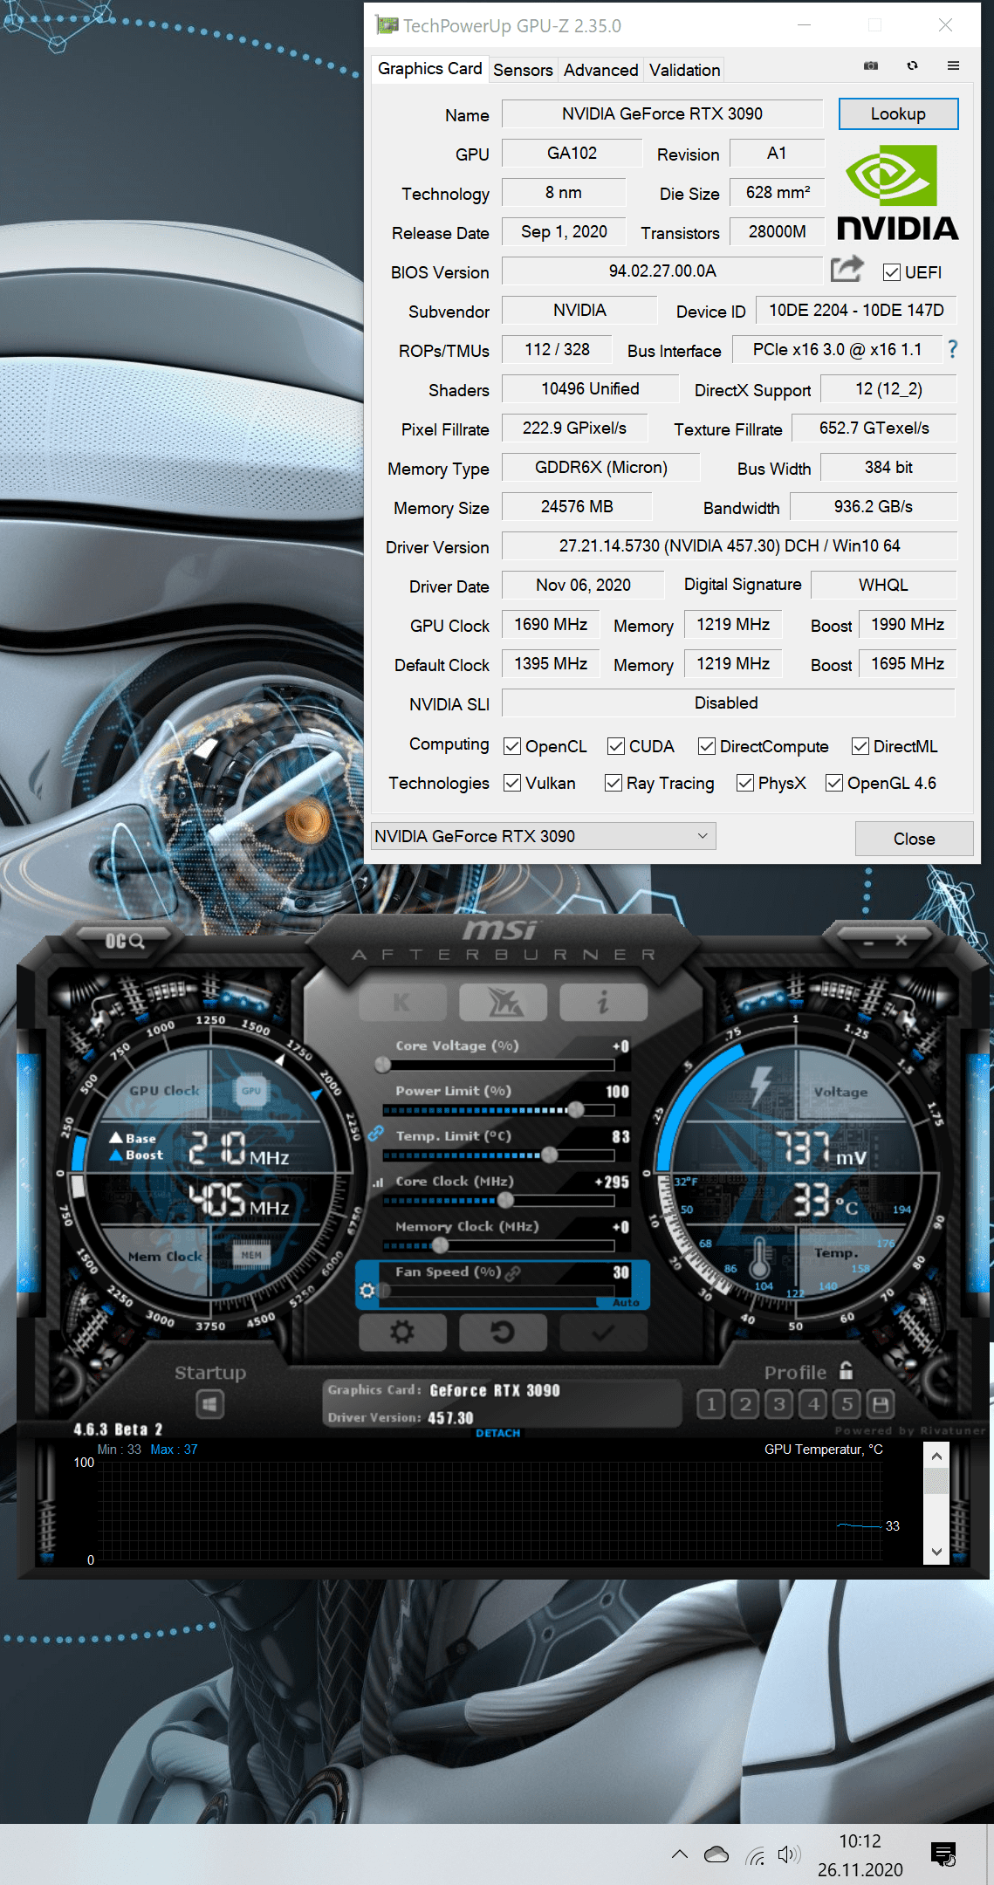Show hidden icons tray chevron

(680, 1854)
